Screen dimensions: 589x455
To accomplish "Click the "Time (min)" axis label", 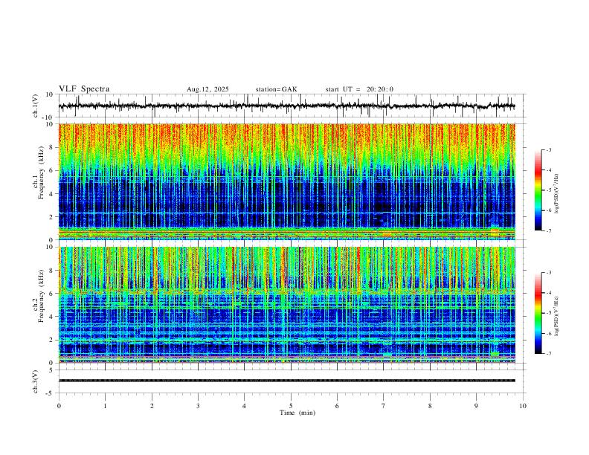I will pyautogui.click(x=297, y=413).
